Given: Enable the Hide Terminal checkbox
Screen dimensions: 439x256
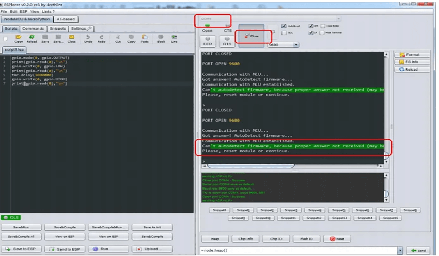Looking at the screenshot, I should (x=322, y=32).
